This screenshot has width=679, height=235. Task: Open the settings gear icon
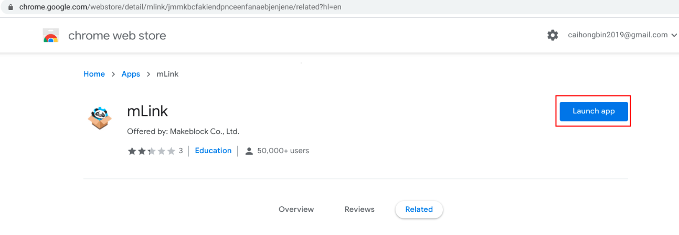[x=553, y=35]
